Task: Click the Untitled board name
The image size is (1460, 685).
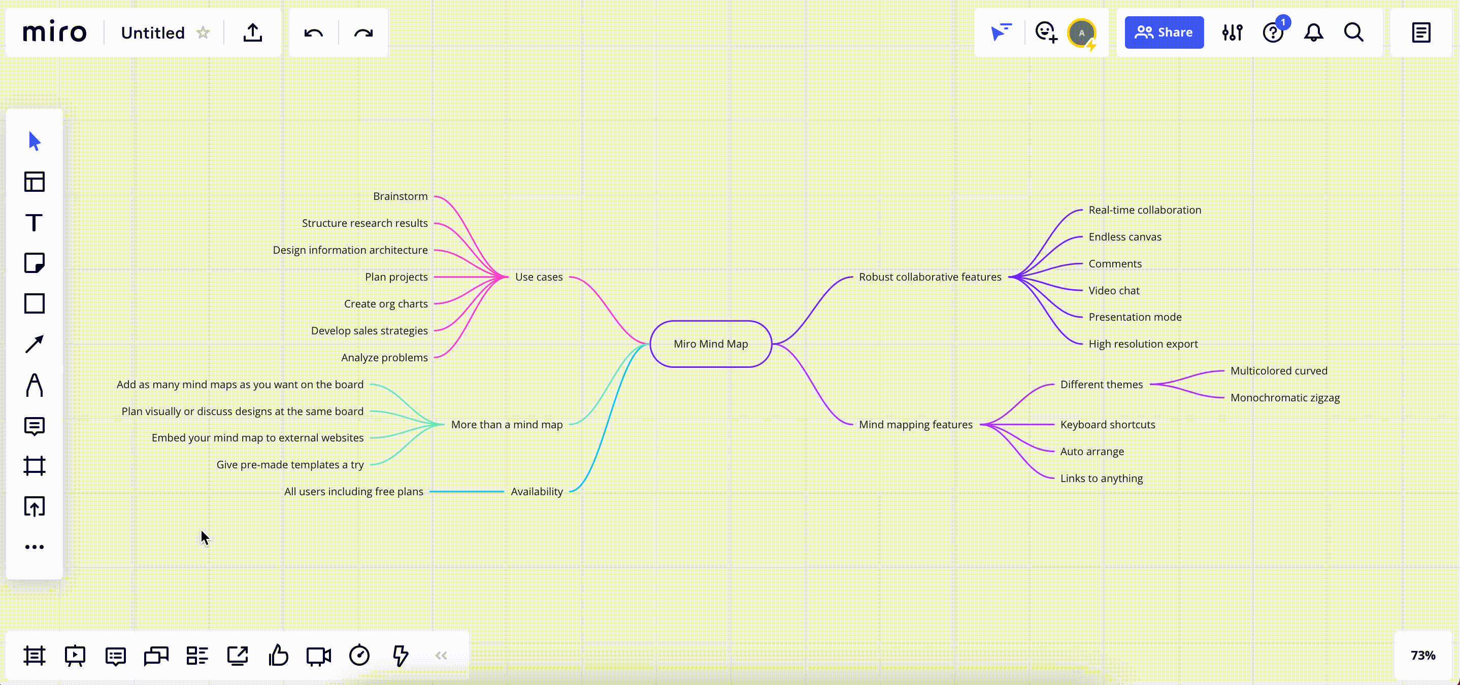Action: click(152, 33)
